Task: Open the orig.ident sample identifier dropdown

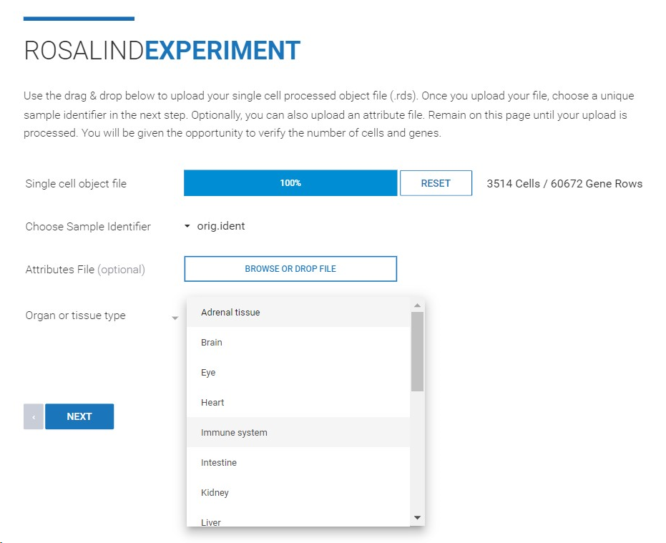Action: [x=215, y=226]
